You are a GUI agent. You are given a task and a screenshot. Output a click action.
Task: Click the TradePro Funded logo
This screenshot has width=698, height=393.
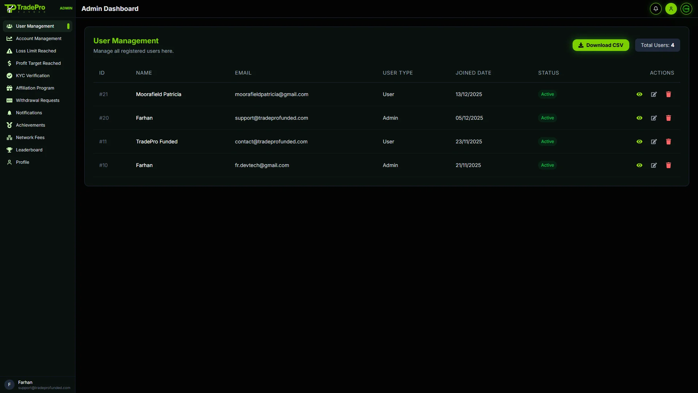(x=25, y=8)
